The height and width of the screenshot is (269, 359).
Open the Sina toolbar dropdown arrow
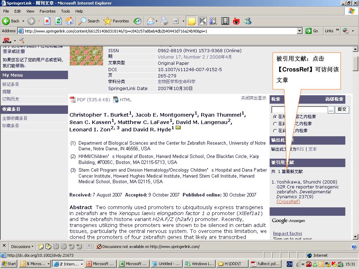click(x=15, y=41)
